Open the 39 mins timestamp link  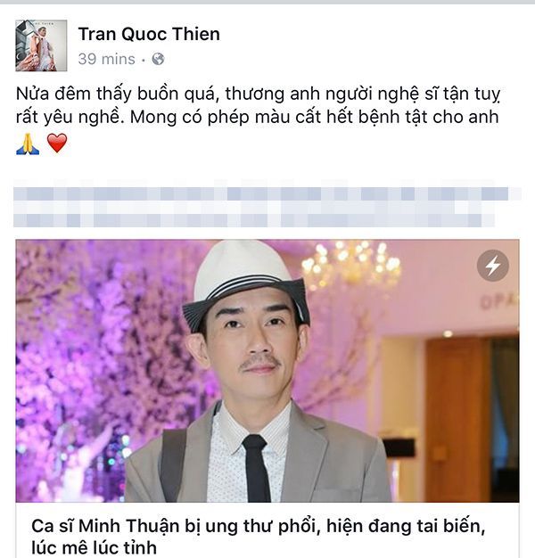point(106,59)
